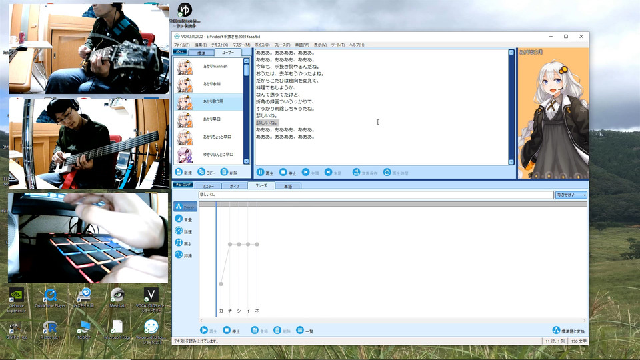Click the highlighted line 悲しいね。 in the editor
Viewport: 640px width, 360px height.
267,123
